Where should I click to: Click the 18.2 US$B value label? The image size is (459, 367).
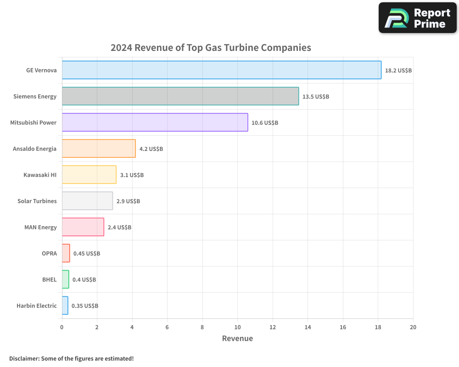398,70
